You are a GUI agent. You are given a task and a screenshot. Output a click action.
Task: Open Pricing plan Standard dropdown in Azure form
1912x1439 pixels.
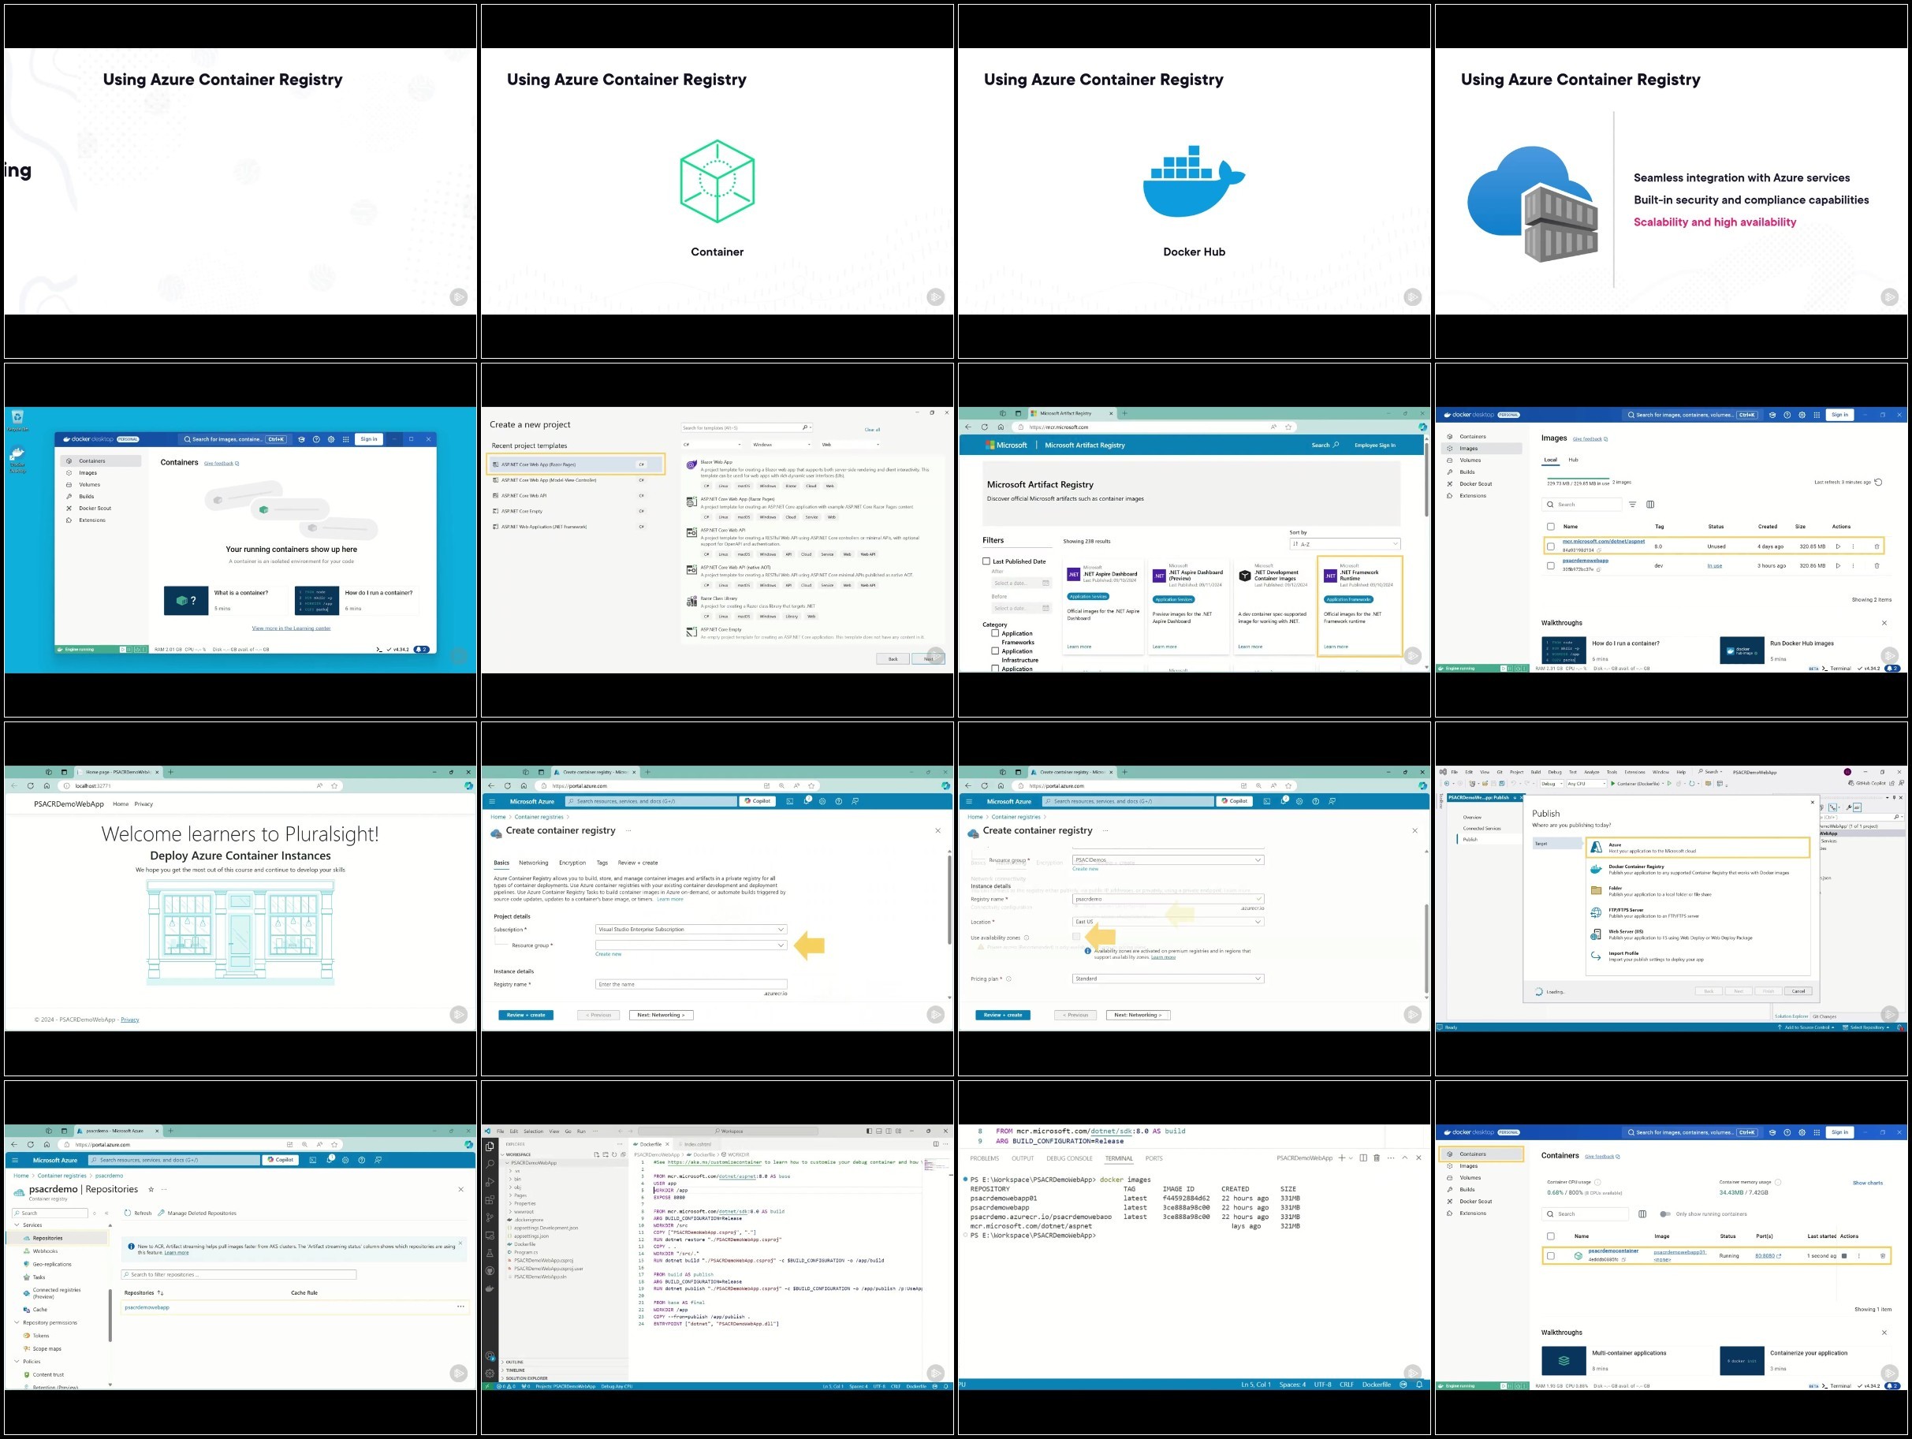[1168, 979]
